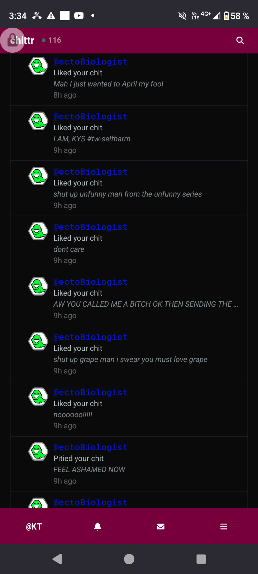Tap Android home circle button
The height and width of the screenshot is (574, 258).
(129, 559)
